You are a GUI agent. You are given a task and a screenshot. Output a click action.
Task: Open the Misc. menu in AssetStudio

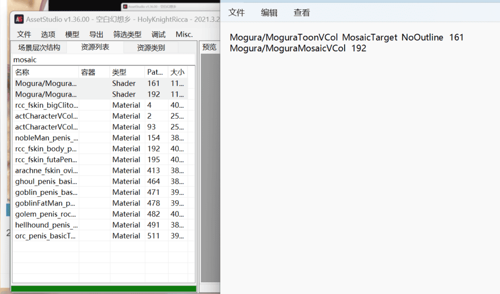(x=184, y=35)
